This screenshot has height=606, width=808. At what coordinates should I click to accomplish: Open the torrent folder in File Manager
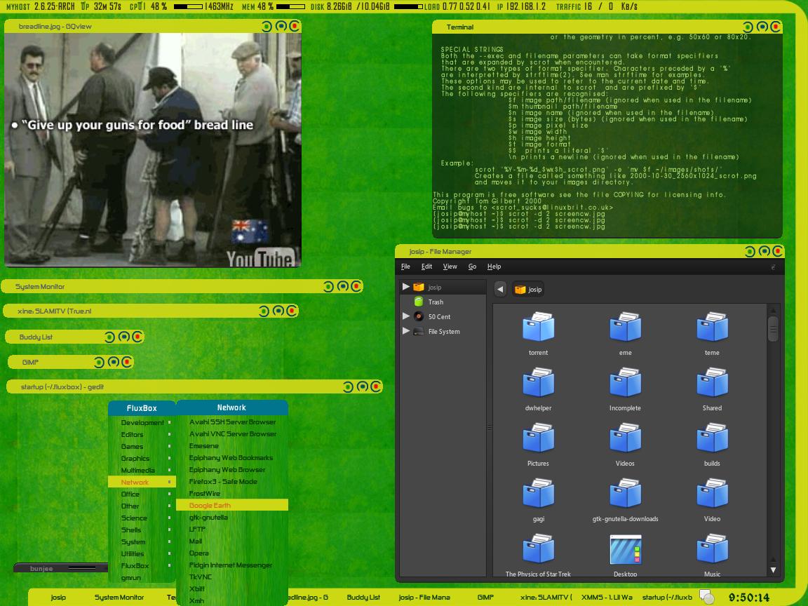(x=538, y=327)
